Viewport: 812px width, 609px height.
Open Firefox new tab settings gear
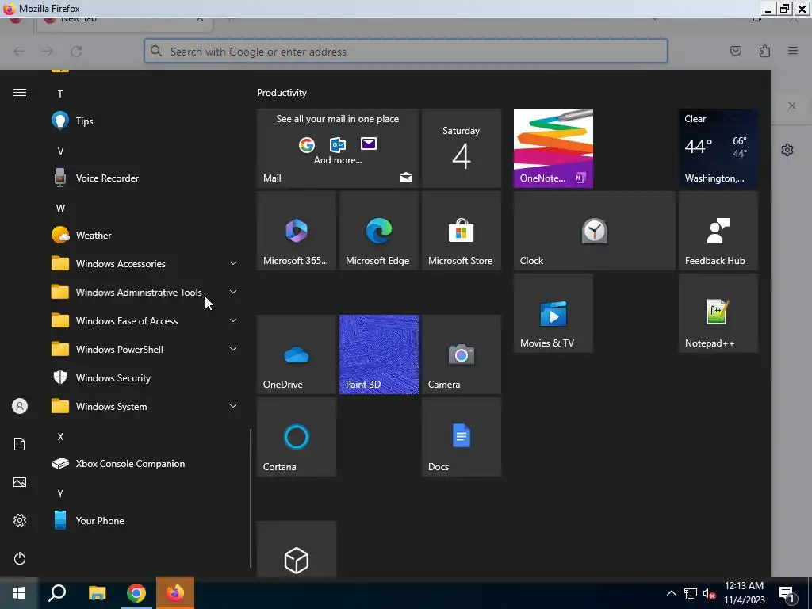787,150
